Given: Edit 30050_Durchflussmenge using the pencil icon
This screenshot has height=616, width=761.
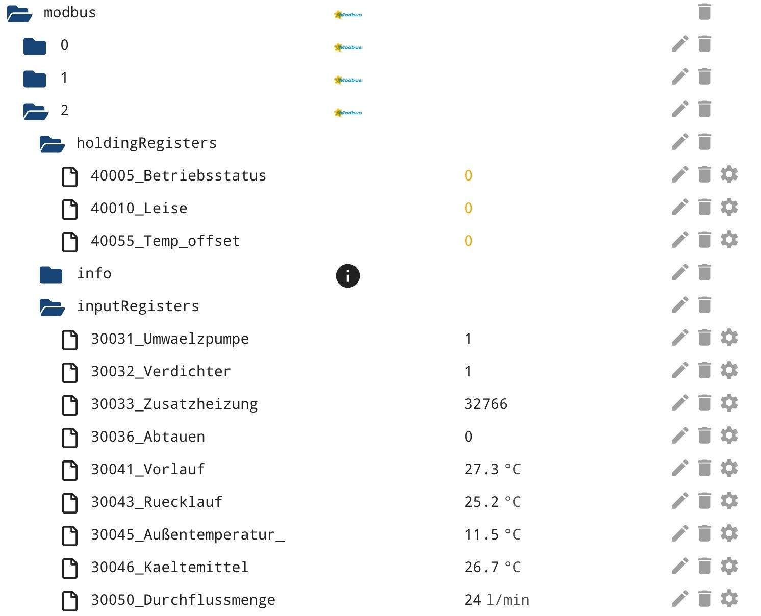Looking at the screenshot, I should click(680, 599).
